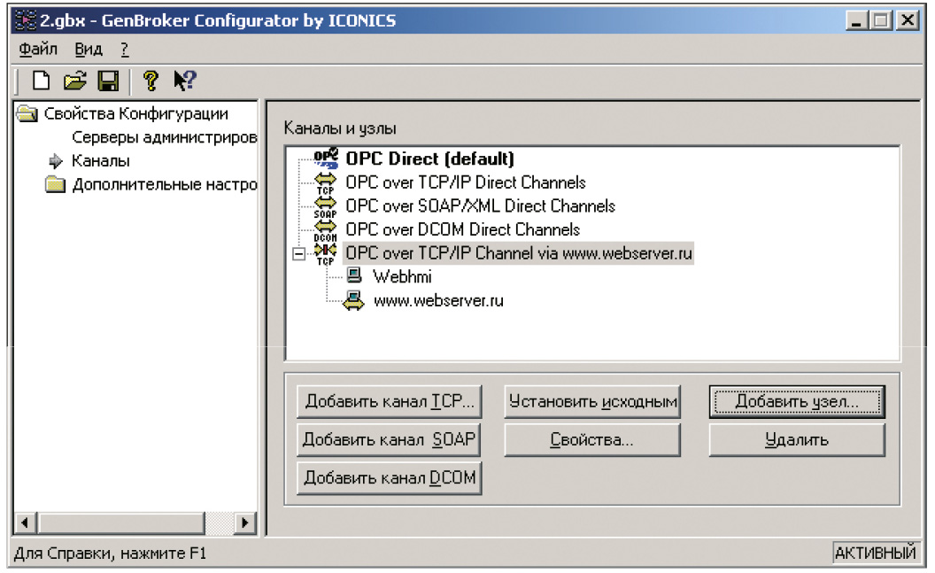Click the АКТИВНЫЙ status bar indicator

pyautogui.click(x=876, y=554)
